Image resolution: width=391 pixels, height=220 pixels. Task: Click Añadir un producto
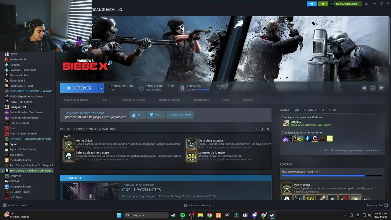click(17, 205)
